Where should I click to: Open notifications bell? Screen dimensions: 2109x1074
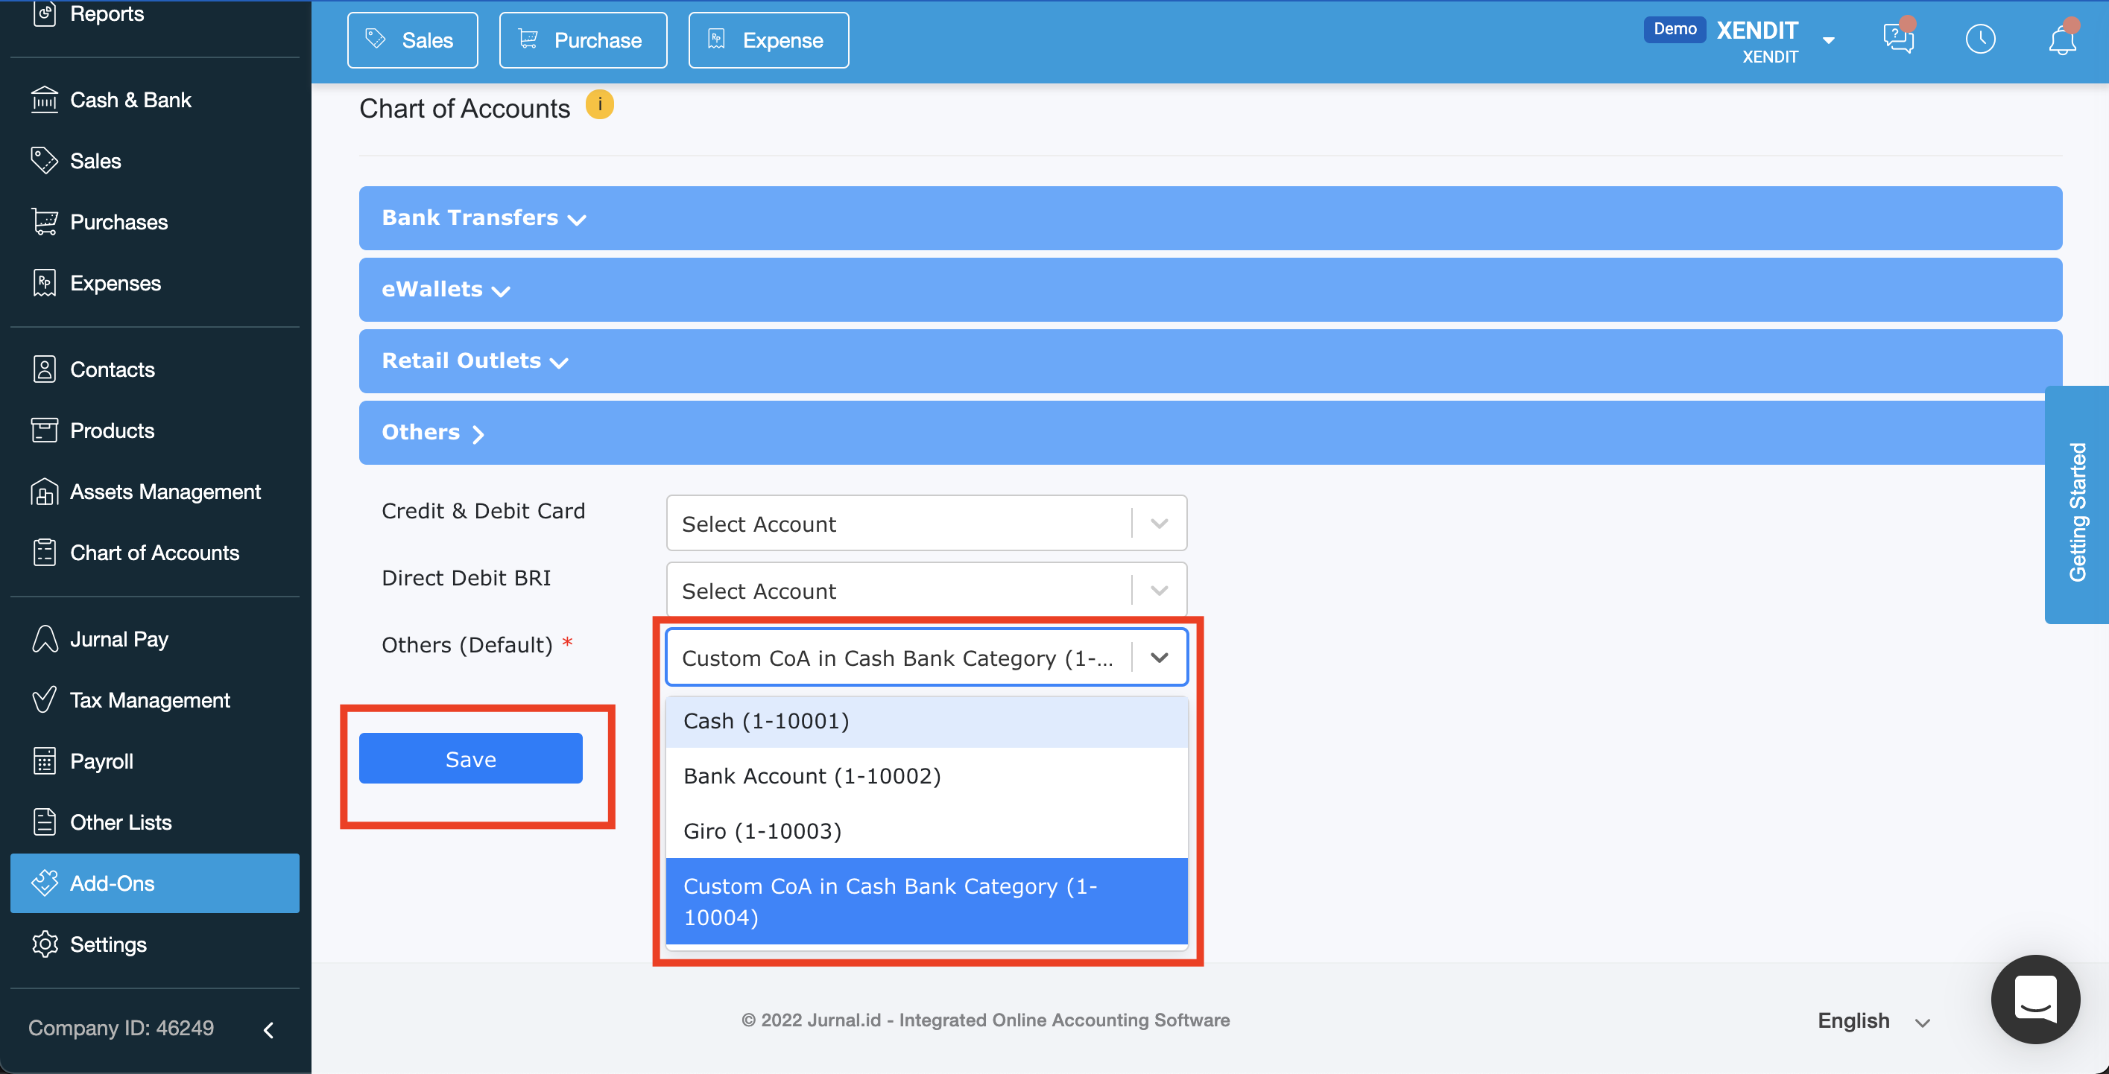[2061, 39]
